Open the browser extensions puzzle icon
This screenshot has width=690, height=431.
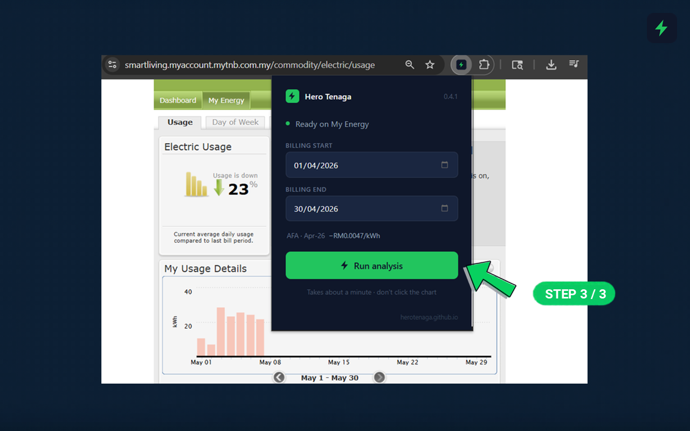484,65
